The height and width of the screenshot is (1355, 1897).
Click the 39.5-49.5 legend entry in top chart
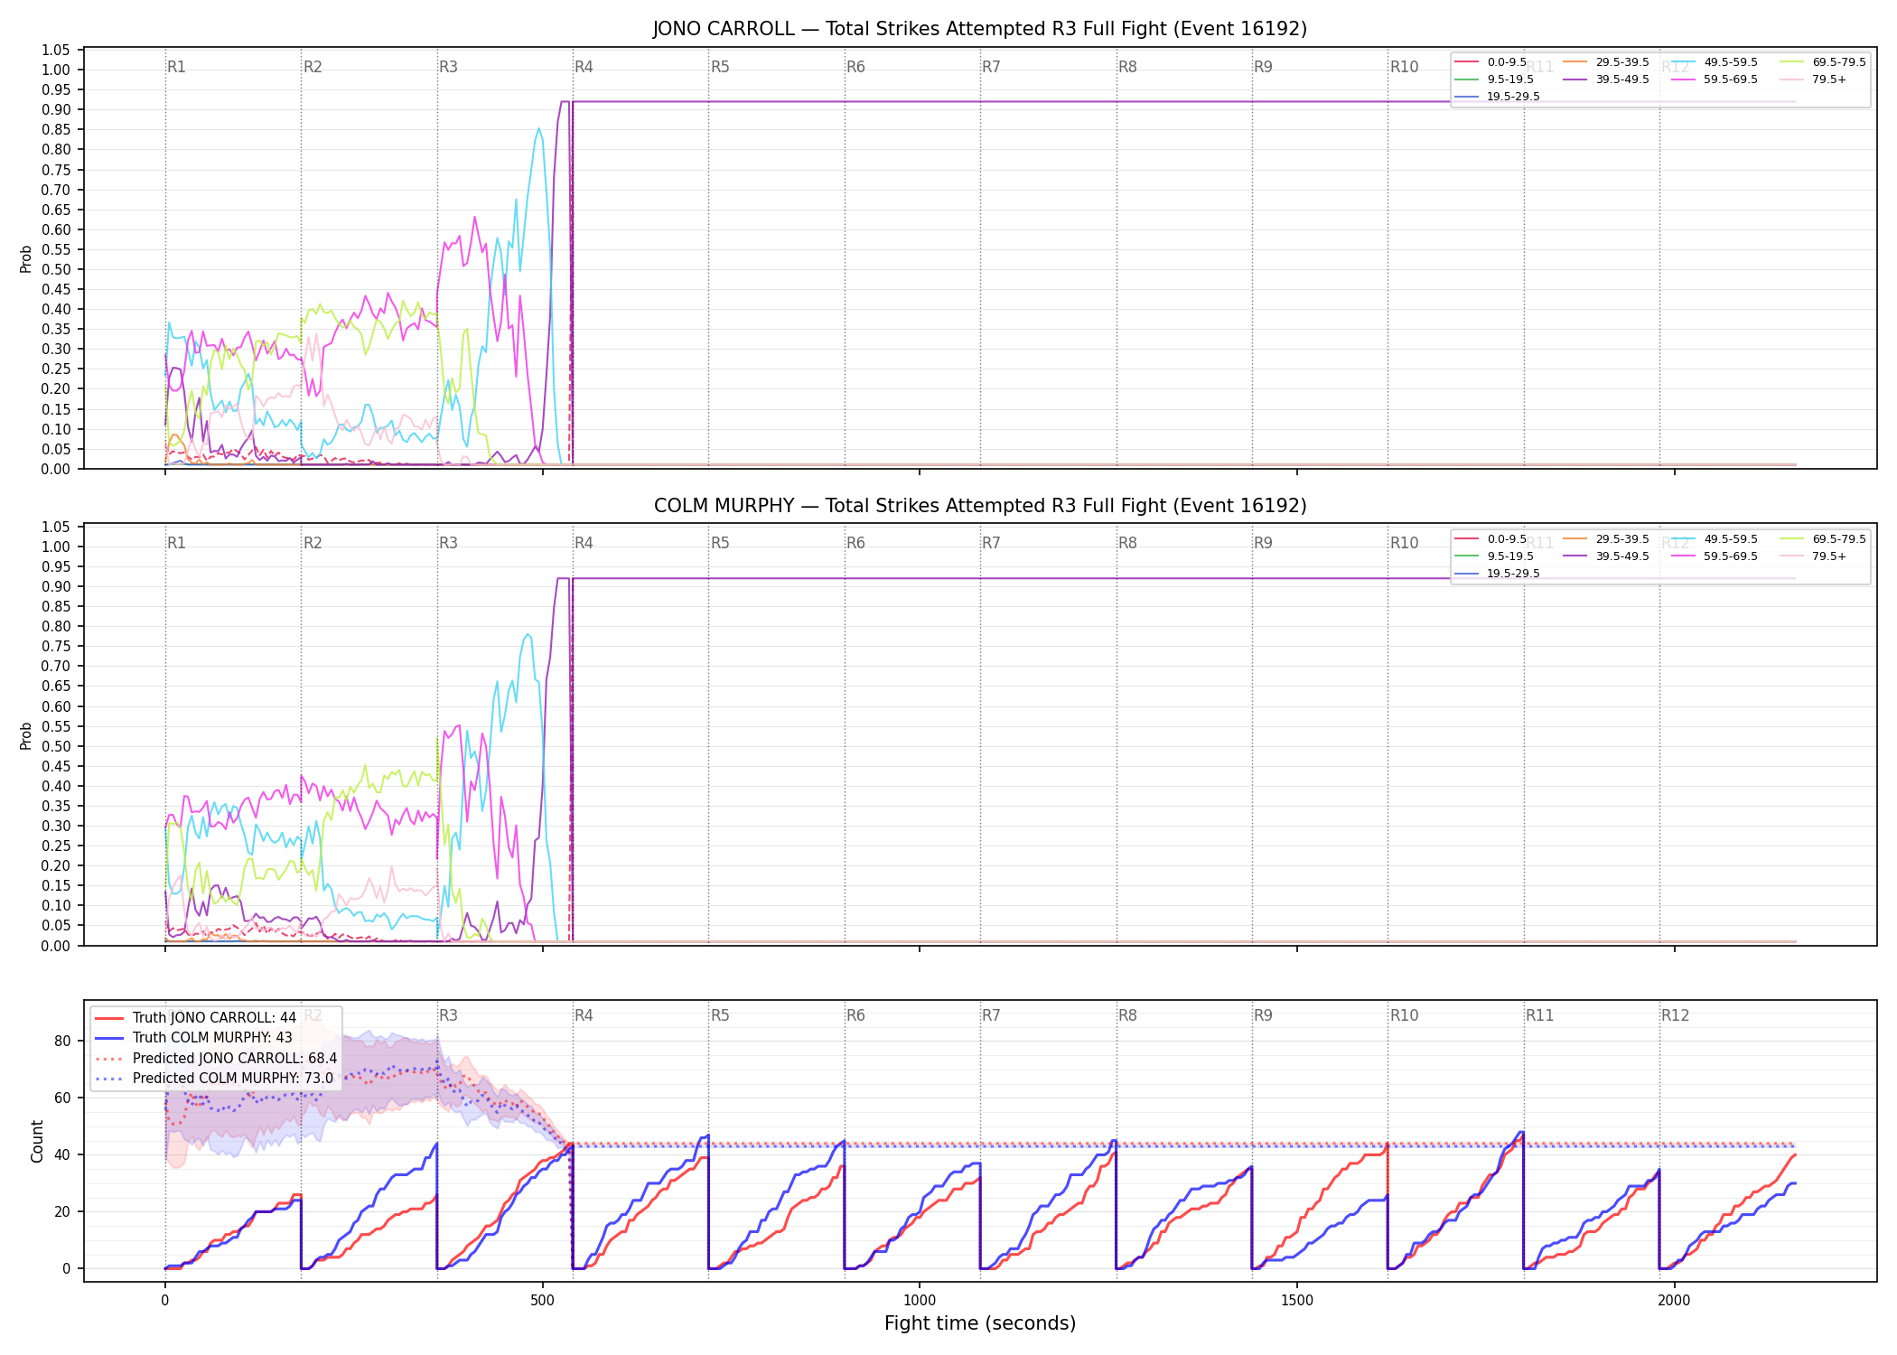[1605, 79]
